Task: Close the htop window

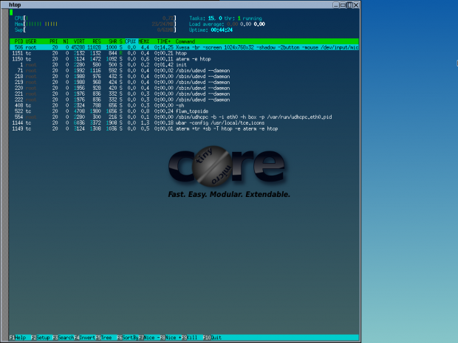Action: click(x=356, y=5)
